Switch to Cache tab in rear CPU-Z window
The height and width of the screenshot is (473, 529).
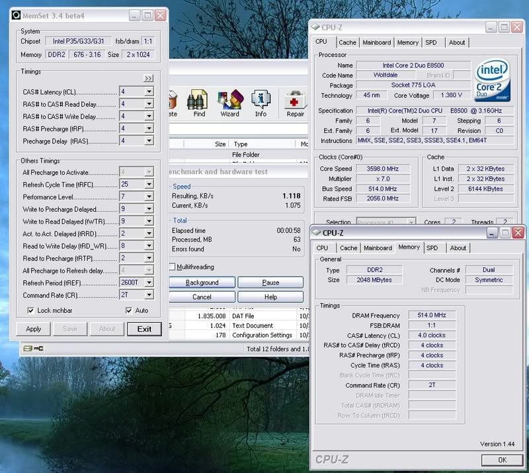[348, 42]
